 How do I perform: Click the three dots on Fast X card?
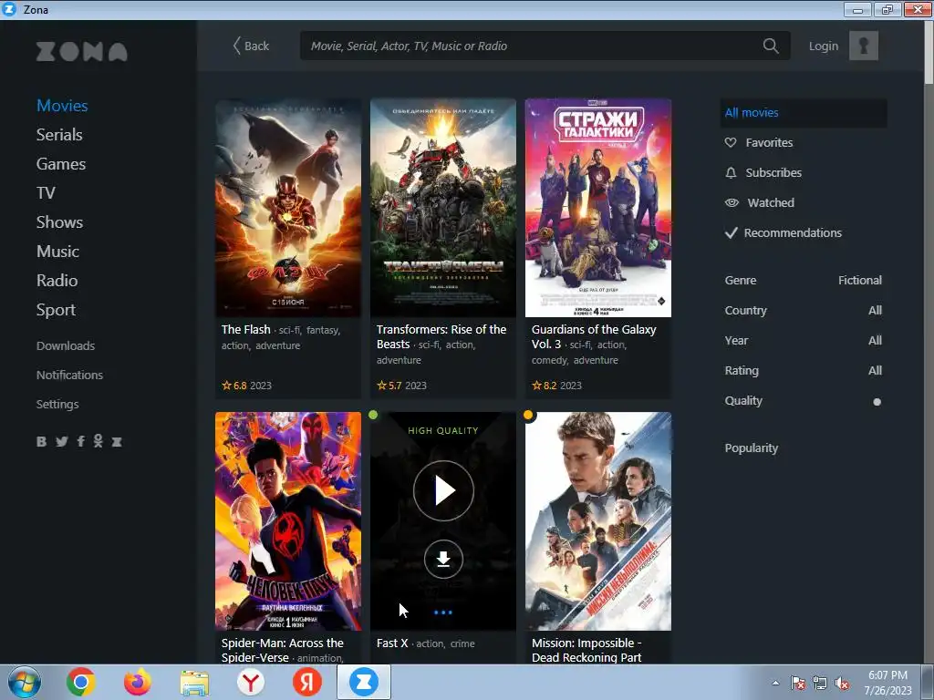point(443,612)
